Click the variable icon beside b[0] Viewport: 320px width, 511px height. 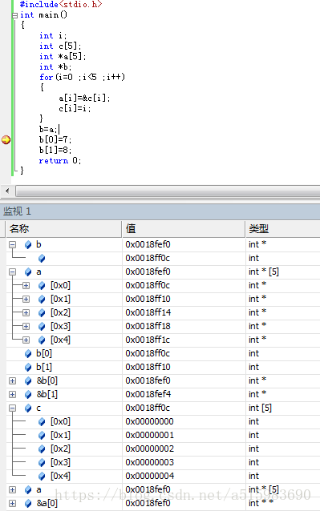click(28, 353)
